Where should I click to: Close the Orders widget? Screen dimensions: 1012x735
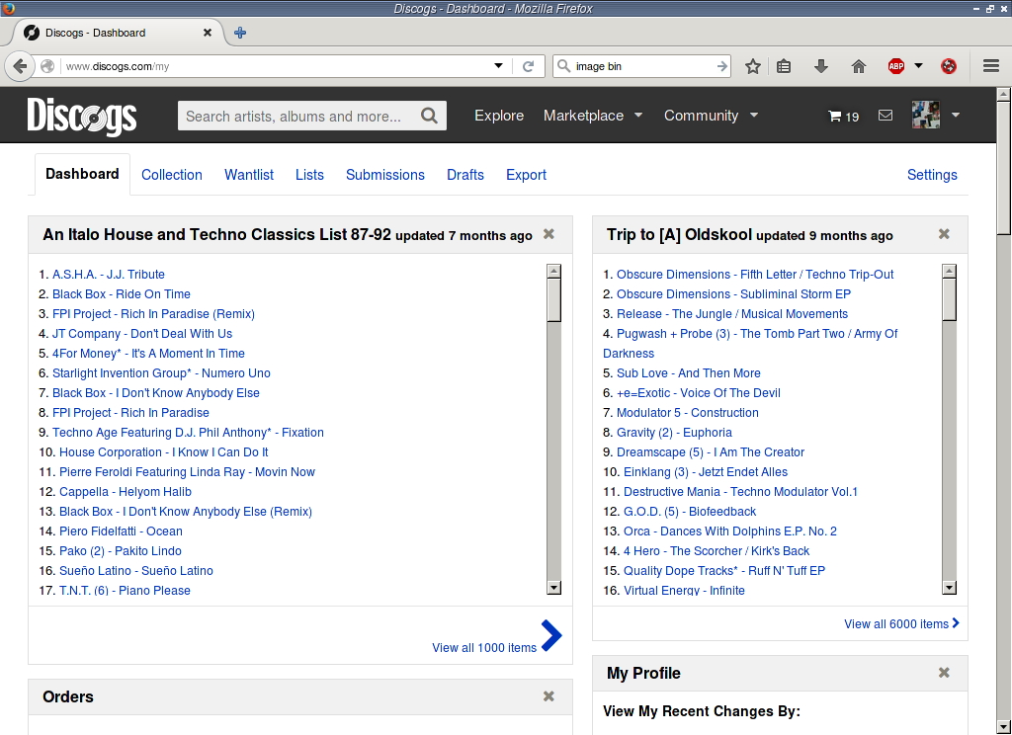548,696
